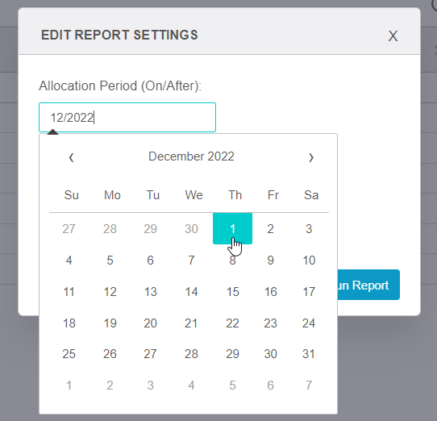Select December 22 on the calendar
437x421 pixels.
coord(232,323)
